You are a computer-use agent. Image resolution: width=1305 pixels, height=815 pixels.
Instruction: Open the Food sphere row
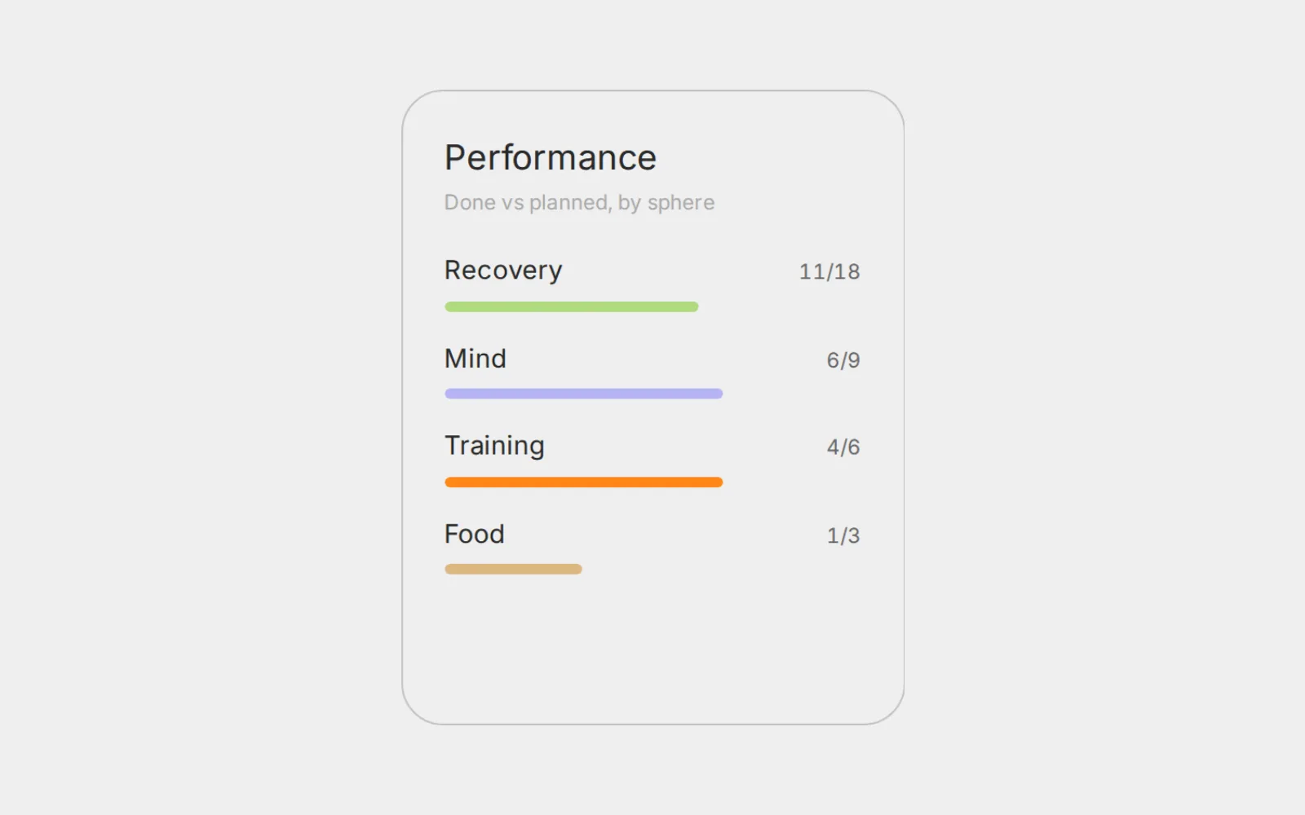[652, 547]
